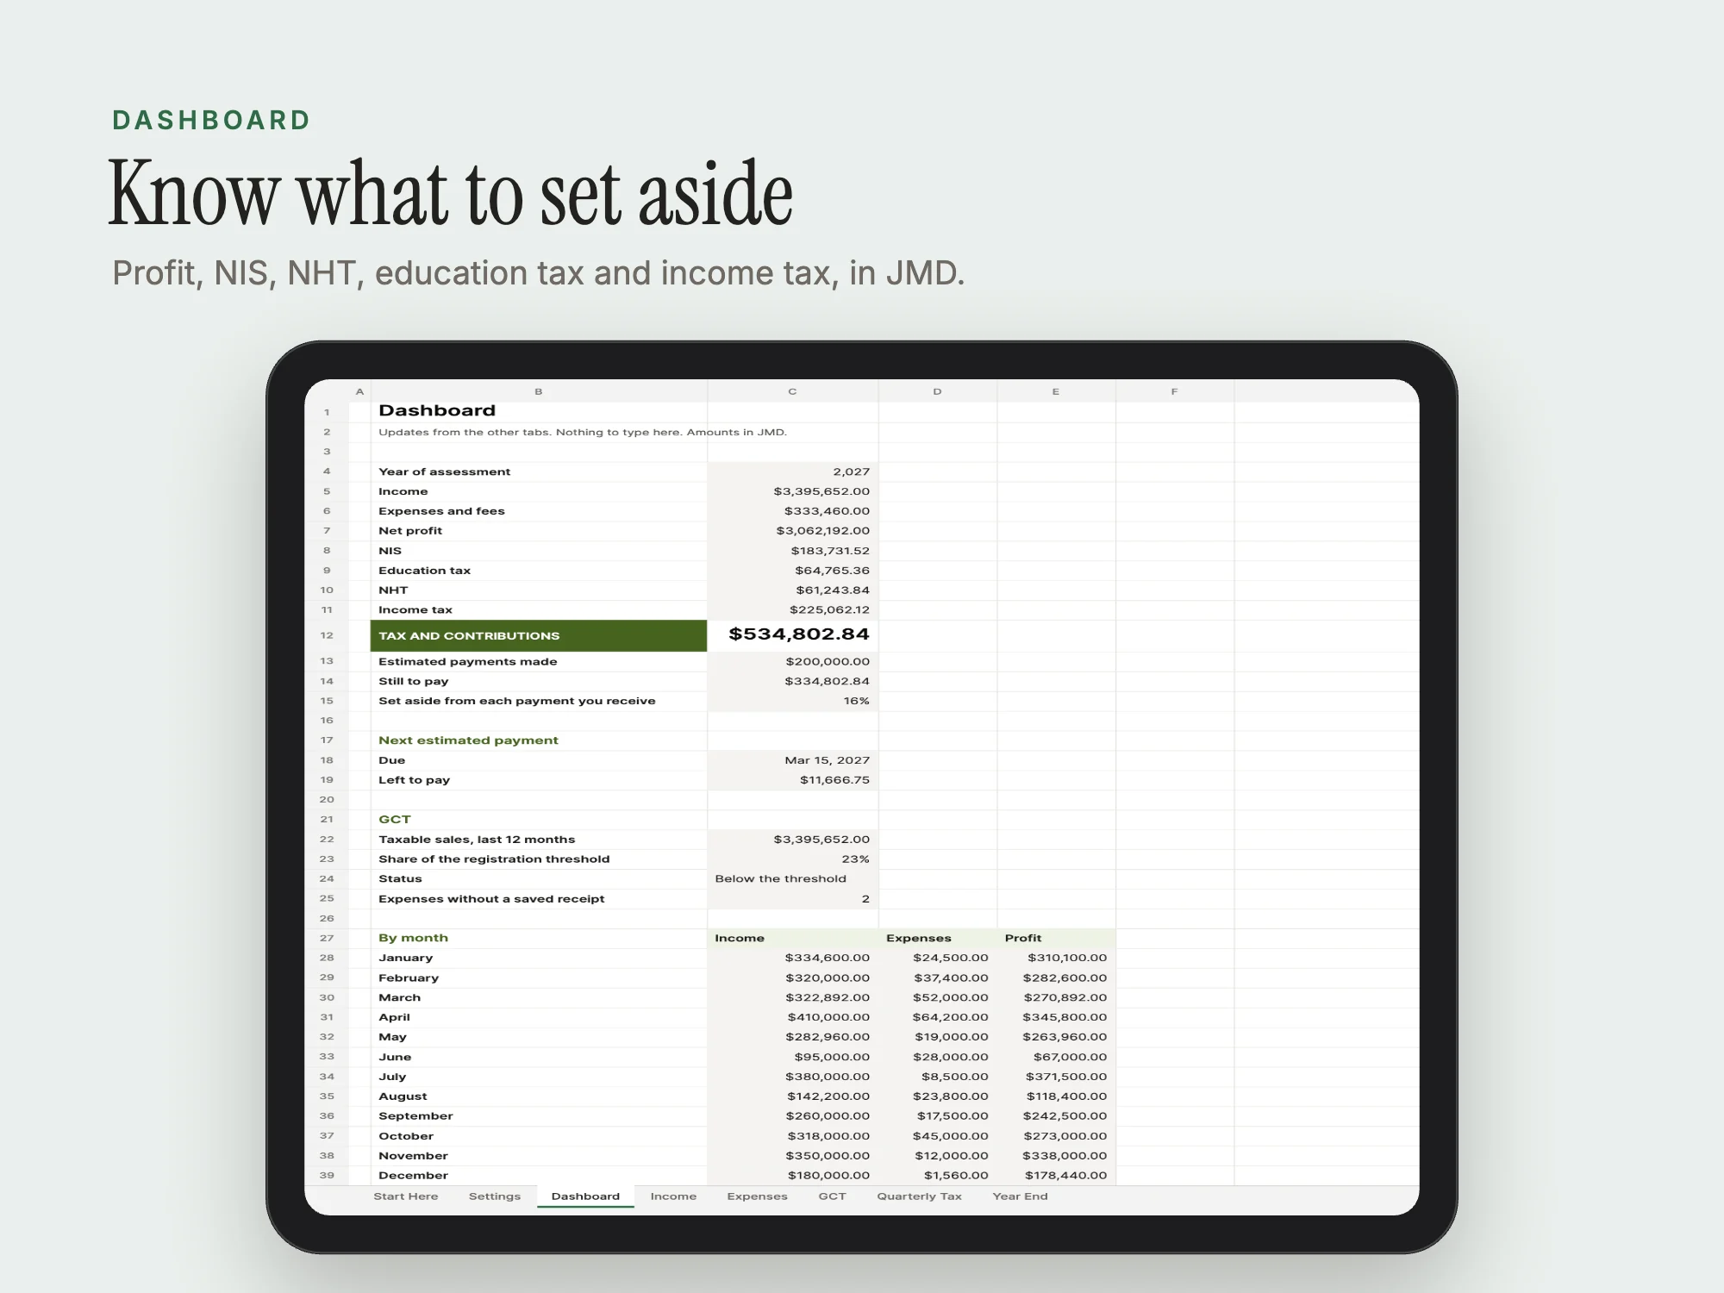Click the December month label
This screenshot has height=1293, width=1724.
[x=539, y=1175]
